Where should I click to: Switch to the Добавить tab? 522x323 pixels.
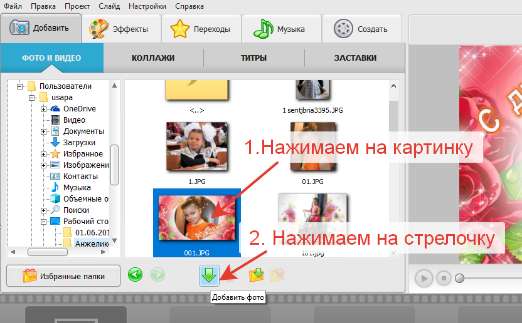[41, 28]
